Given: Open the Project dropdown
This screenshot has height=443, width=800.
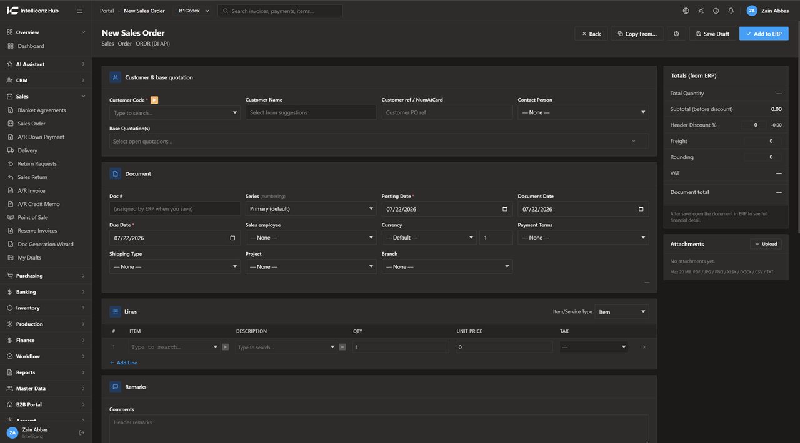Looking at the screenshot, I should tap(311, 266).
